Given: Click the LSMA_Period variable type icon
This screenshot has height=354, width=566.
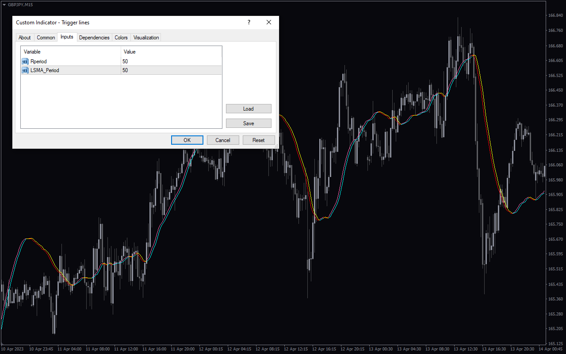Looking at the screenshot, I should point(25,70).
